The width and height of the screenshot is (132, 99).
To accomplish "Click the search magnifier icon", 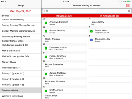I will point(44,11).
